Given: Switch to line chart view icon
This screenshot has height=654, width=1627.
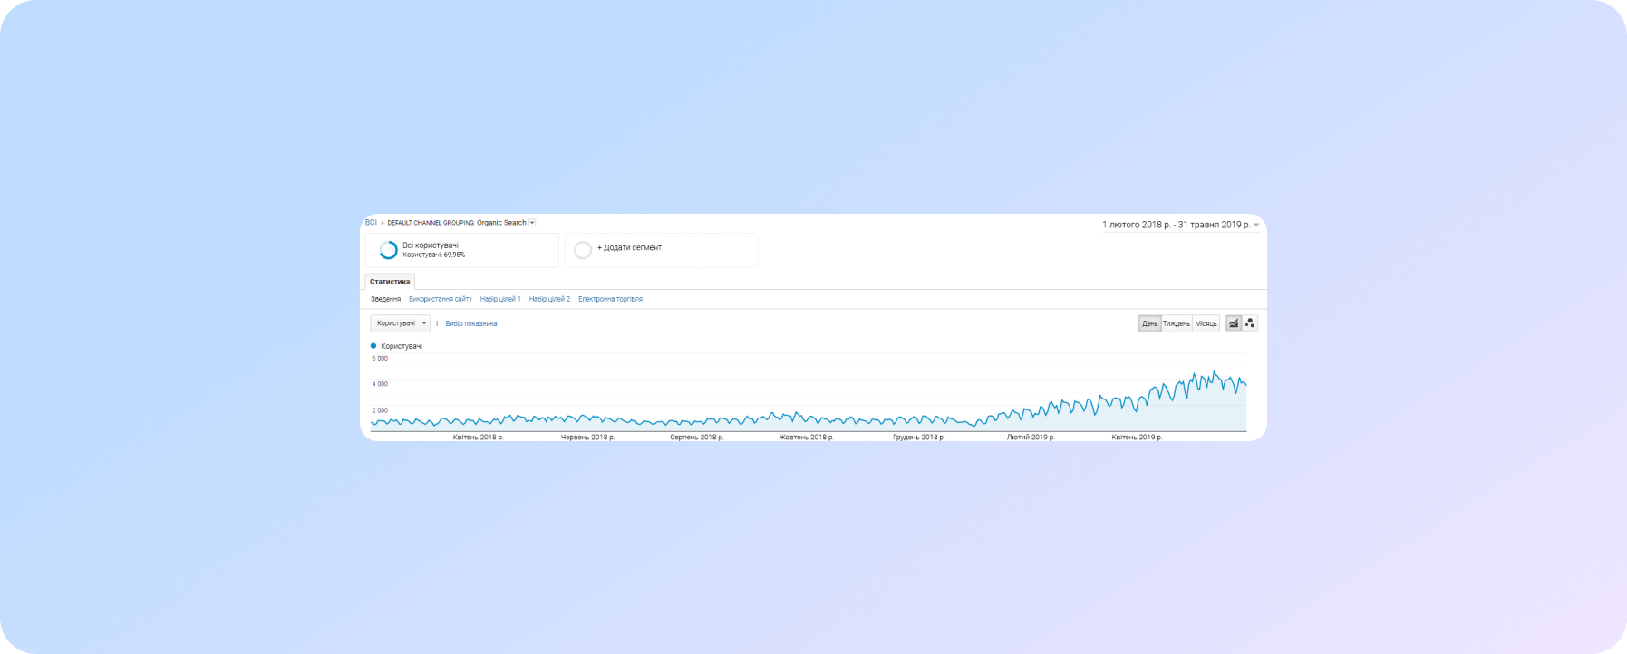Looking at the screenshot, I should tap(1234, 323).
